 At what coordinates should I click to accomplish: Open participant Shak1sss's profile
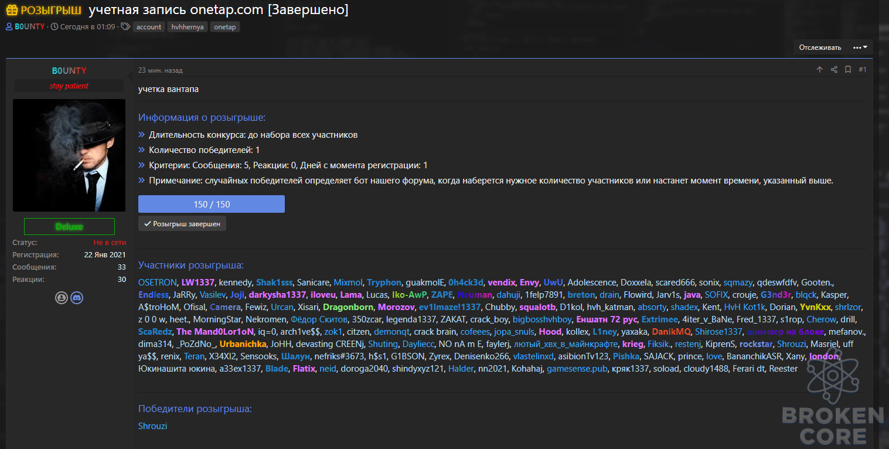[274, 282]
